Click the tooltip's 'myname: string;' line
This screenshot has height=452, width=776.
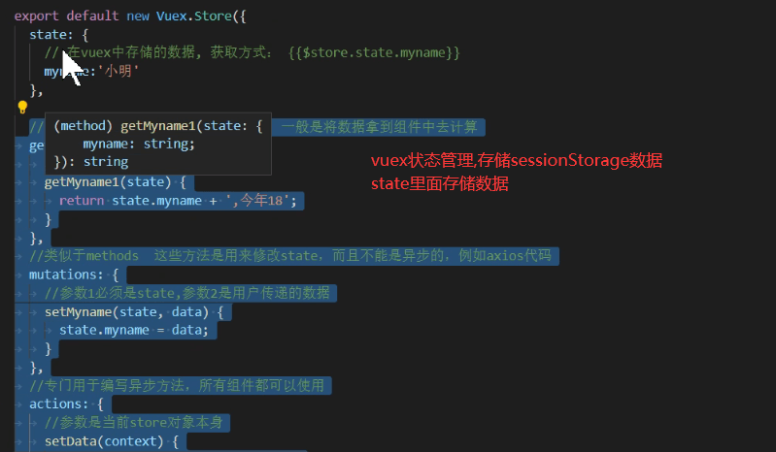[139, 144]
